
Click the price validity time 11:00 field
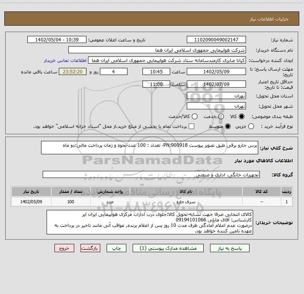[x=156, y=84]
